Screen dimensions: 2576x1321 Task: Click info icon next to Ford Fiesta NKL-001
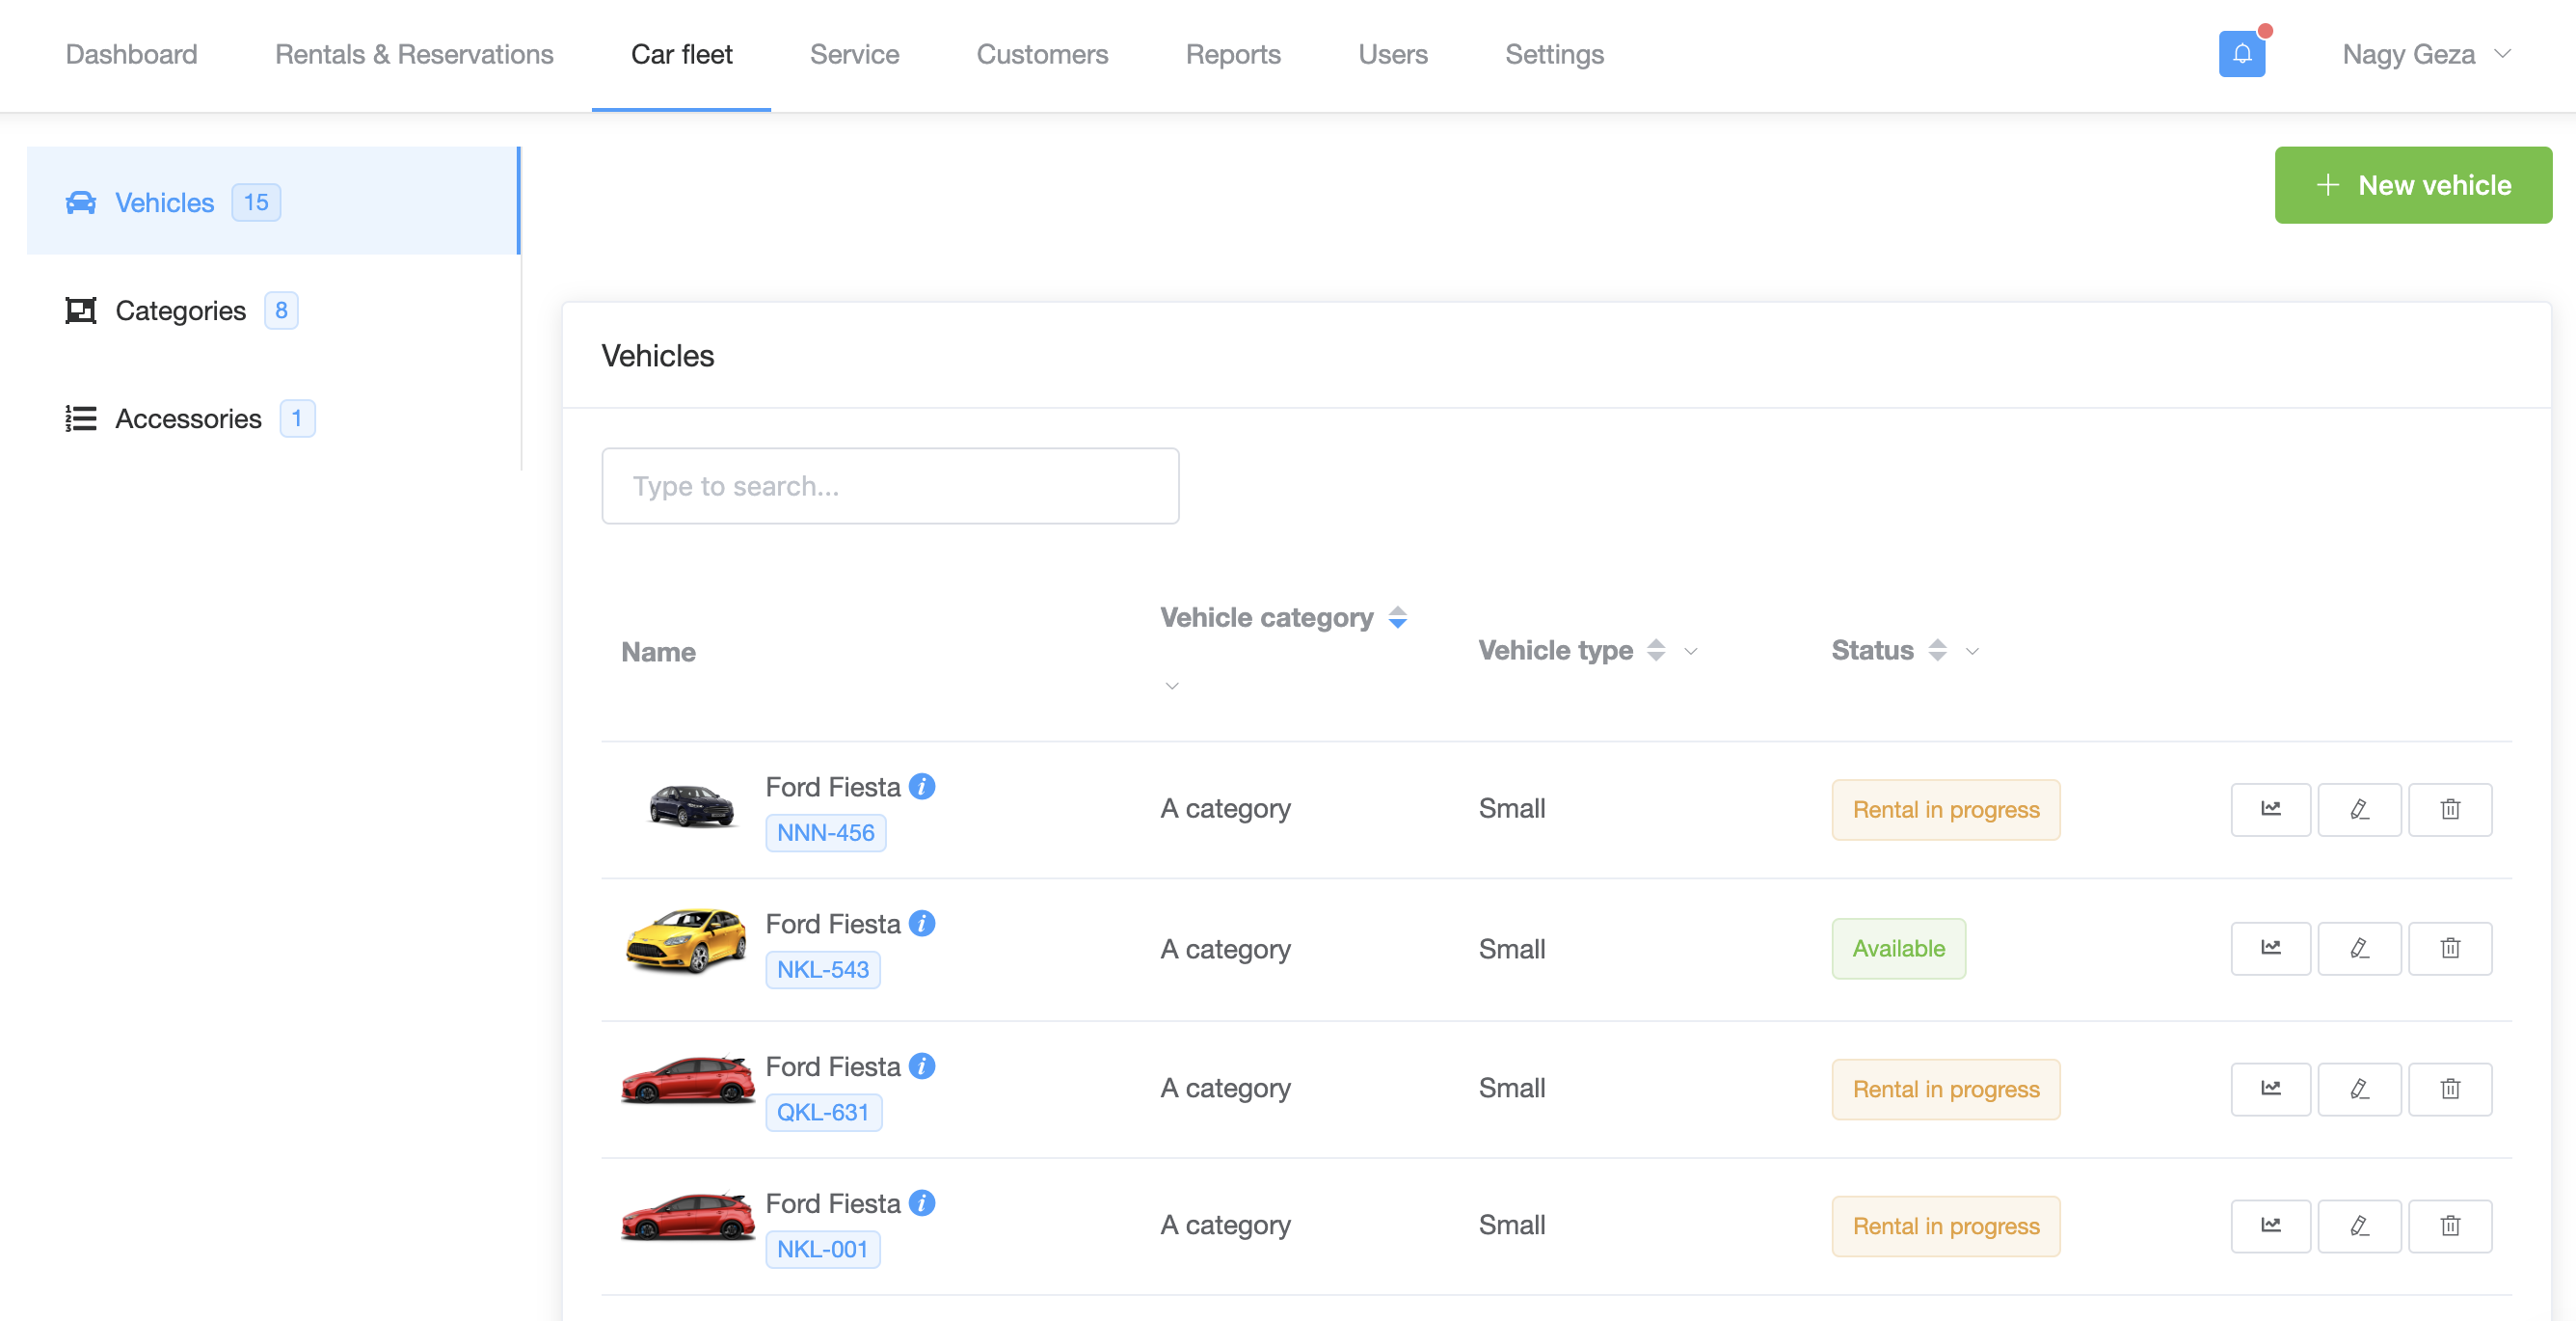click(922, 1203)
